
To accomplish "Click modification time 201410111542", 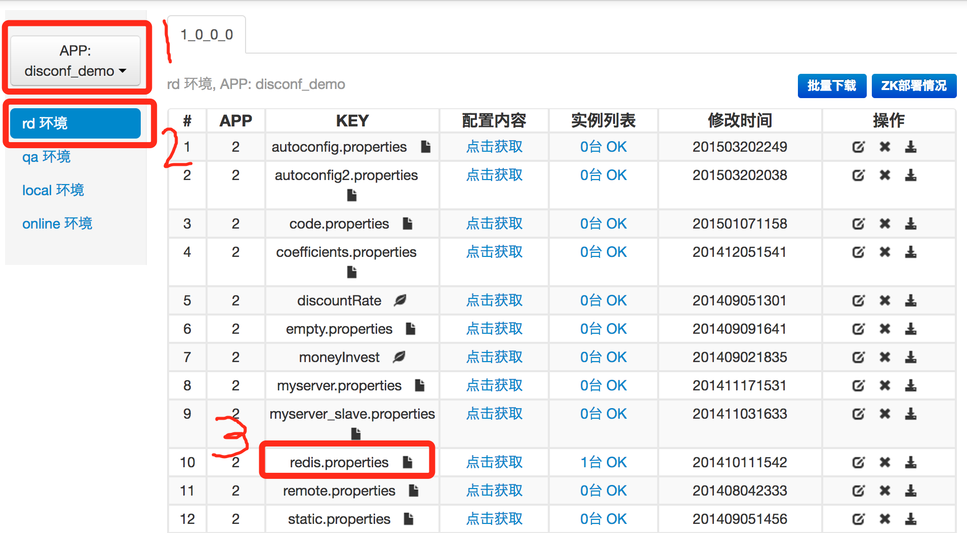I will [740, 463].
